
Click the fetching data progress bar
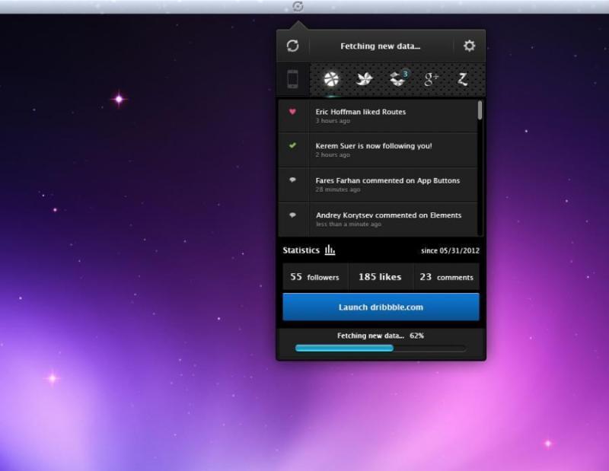[x=381, y=348]
